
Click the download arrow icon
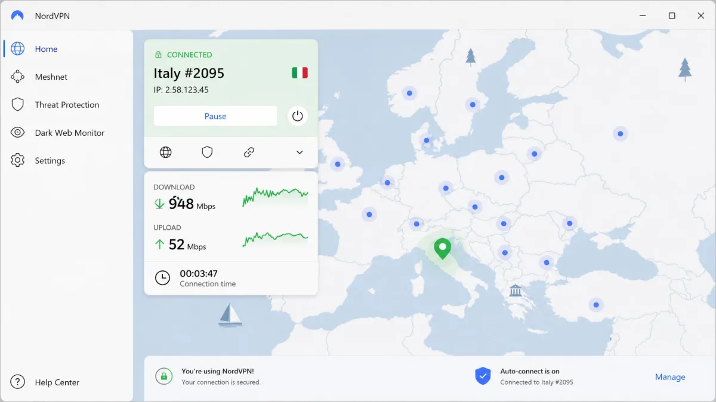tap(159, 204)
